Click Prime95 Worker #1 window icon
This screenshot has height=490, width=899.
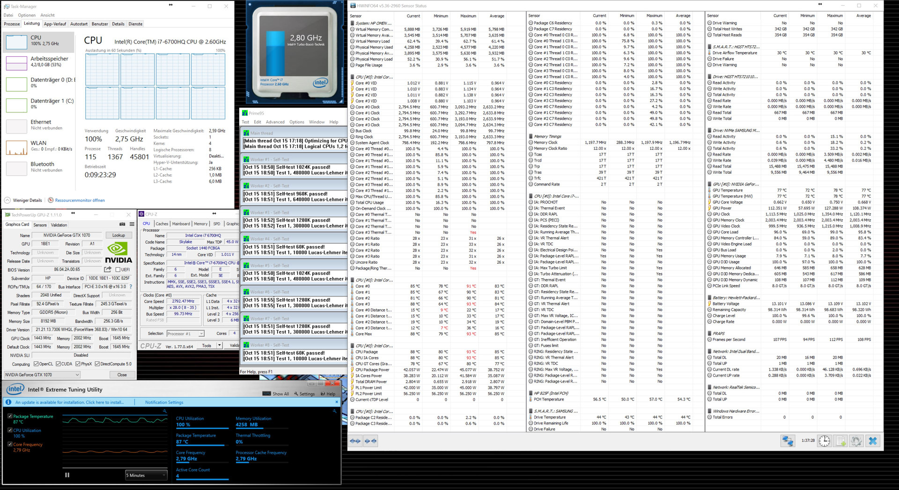(246, 159)
